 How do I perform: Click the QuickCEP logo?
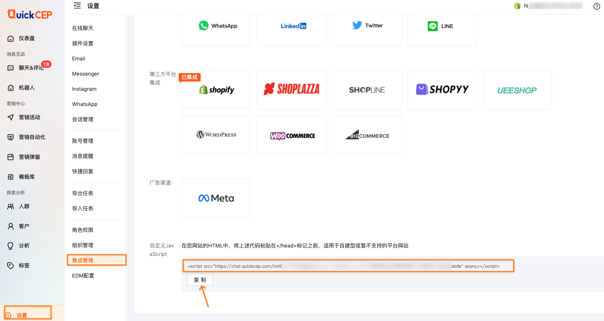30,14
